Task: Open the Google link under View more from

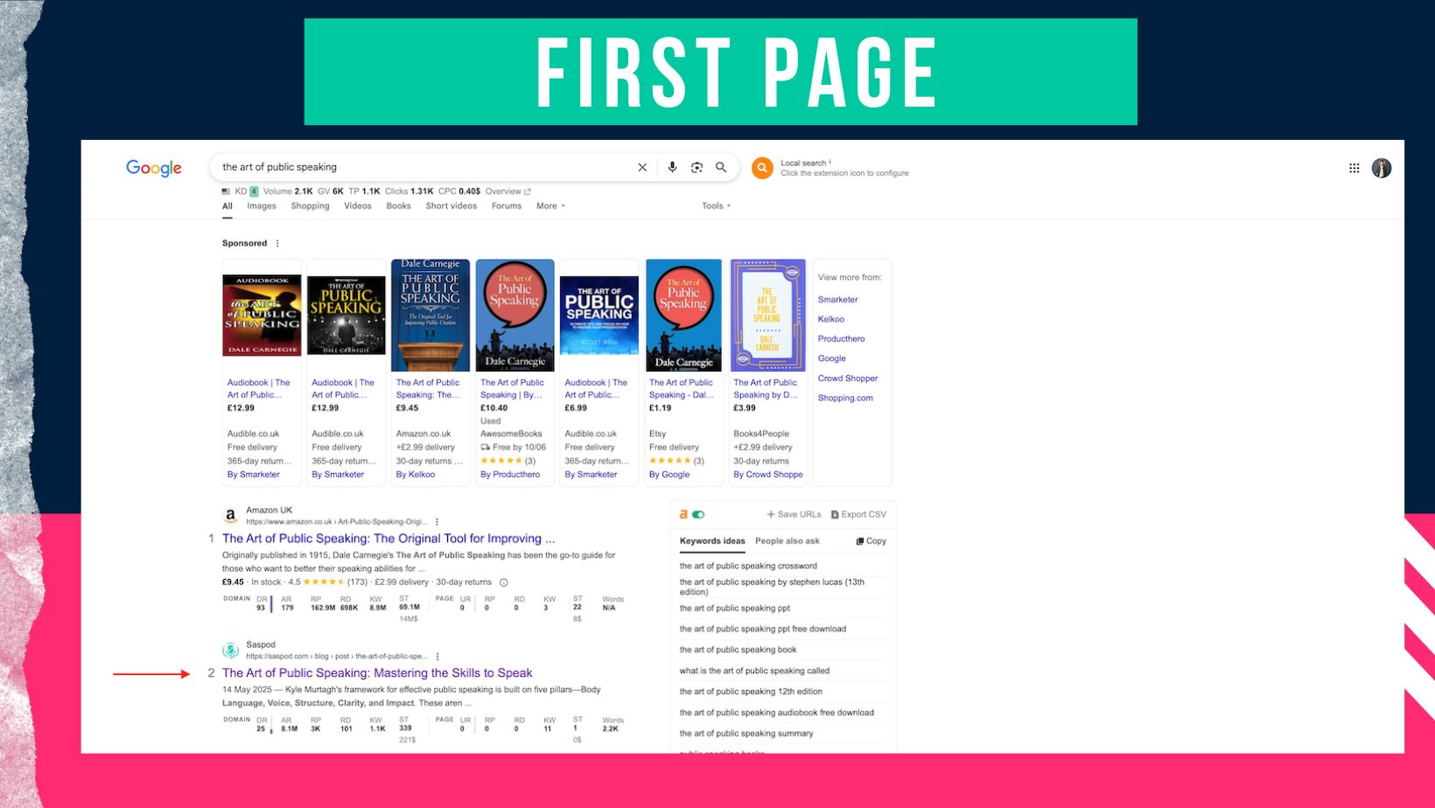Action: pyautogui.click(x=832, y=359)
